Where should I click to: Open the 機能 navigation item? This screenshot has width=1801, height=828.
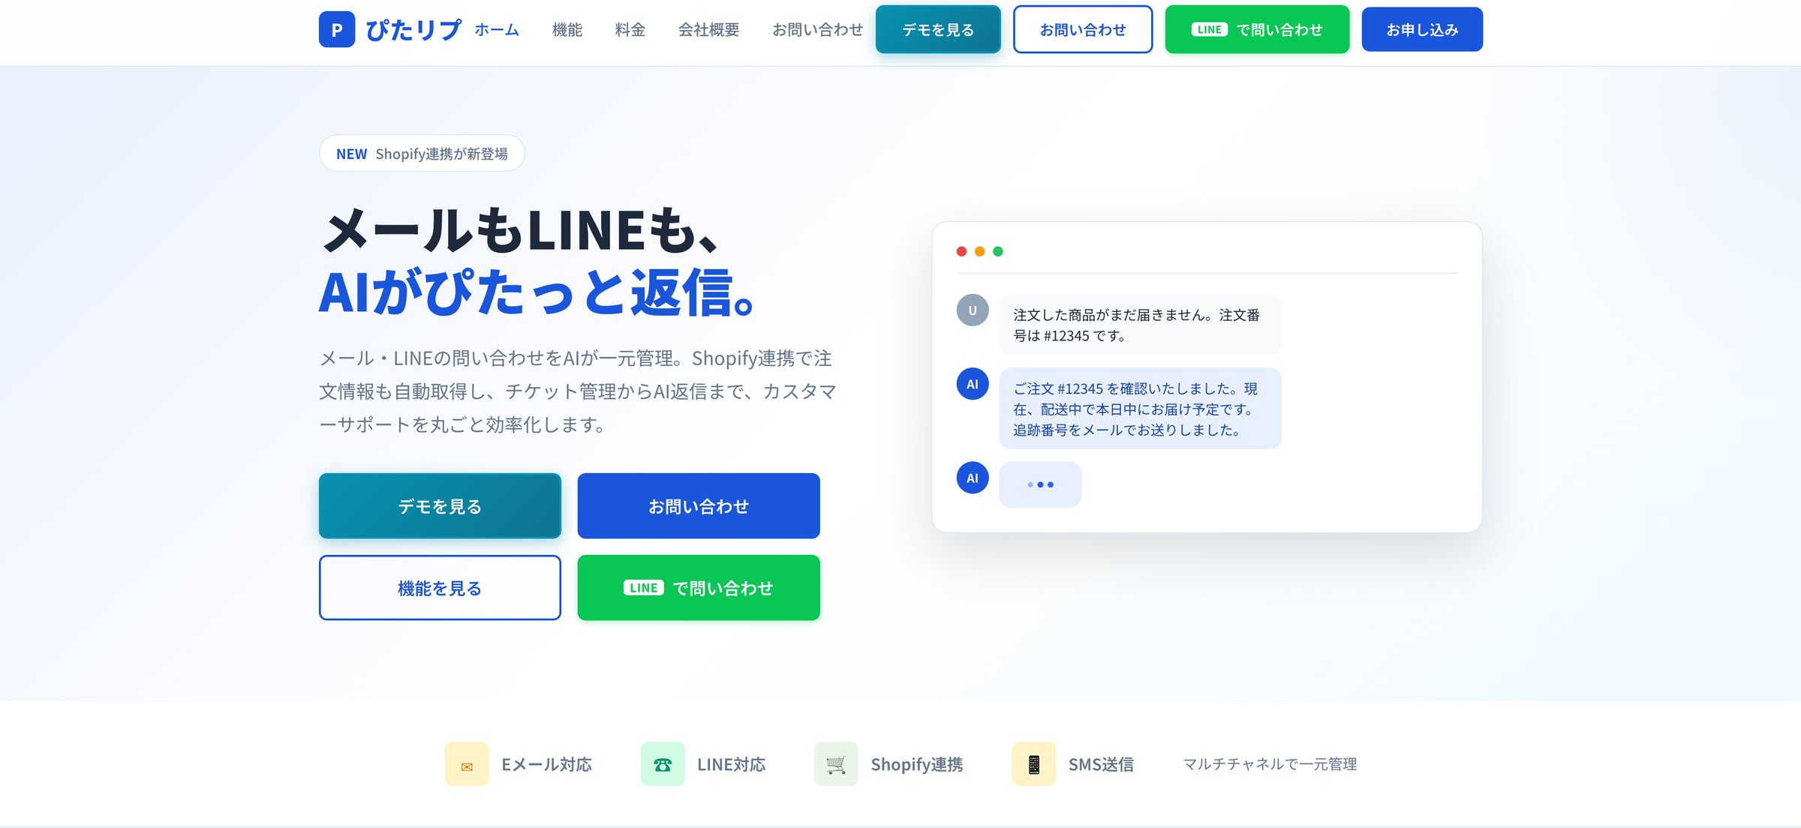(x=567, y=29)
